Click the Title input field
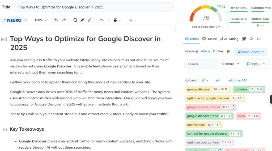The height and width of the screenshot is (151, 272). click(x=94, y=7)
